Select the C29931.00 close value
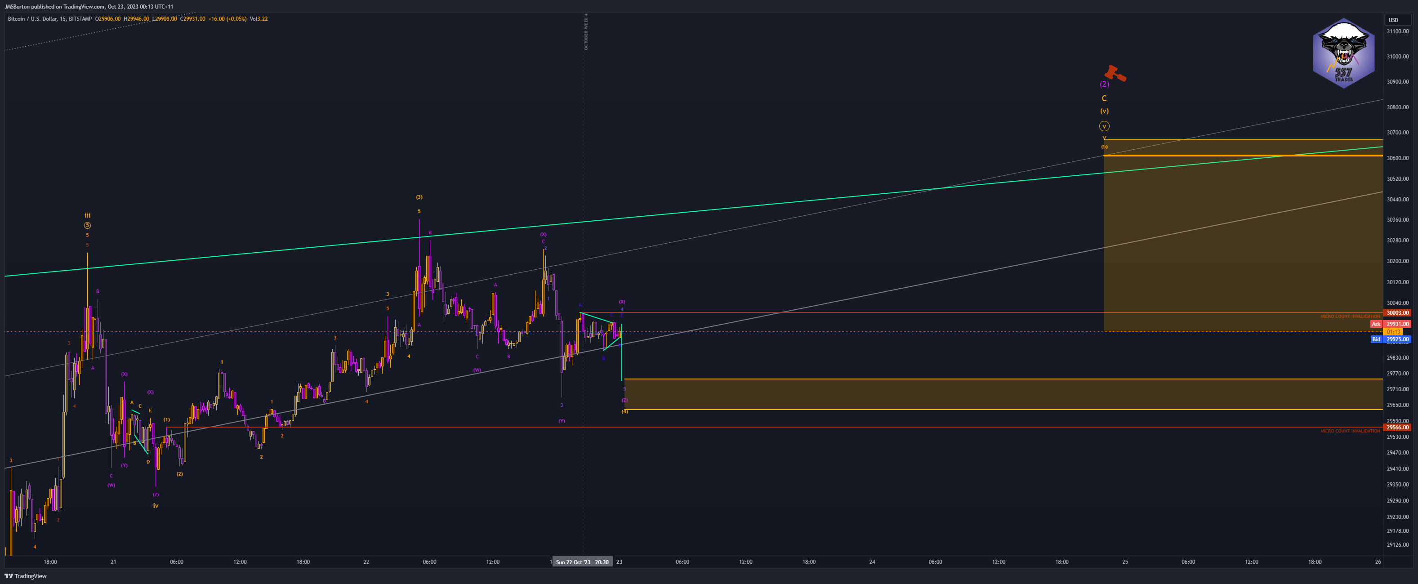The height and width of the screenshot is (584, 1418). [x=193, y=19]
